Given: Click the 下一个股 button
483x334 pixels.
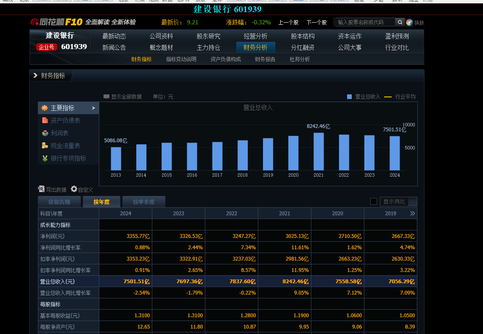Looking at the screenshot, I should (x=316, y=22).
